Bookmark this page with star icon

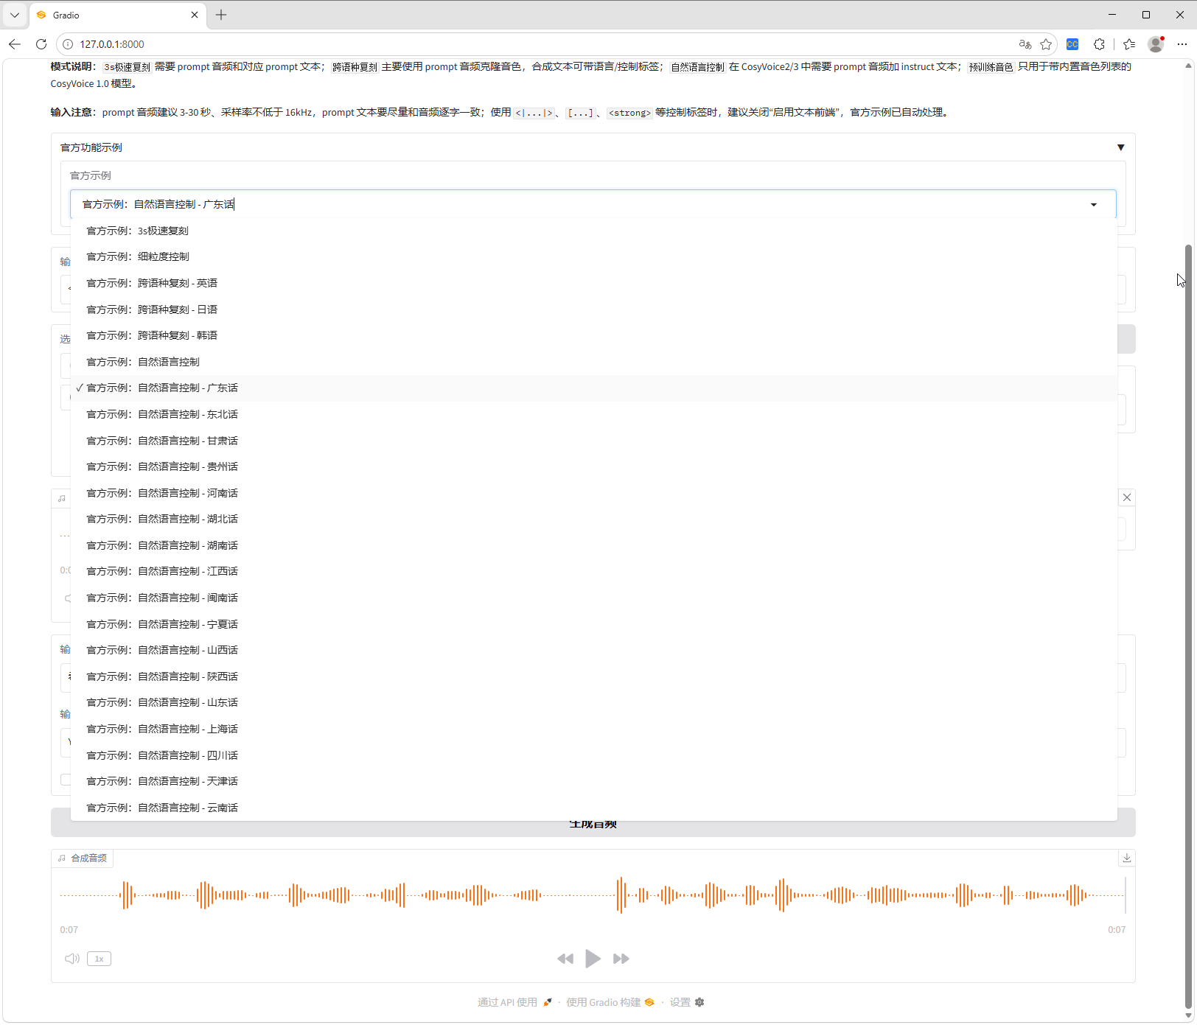click(1046, 44)
